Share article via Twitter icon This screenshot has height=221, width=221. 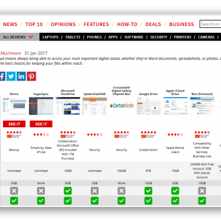coord(11,76)
